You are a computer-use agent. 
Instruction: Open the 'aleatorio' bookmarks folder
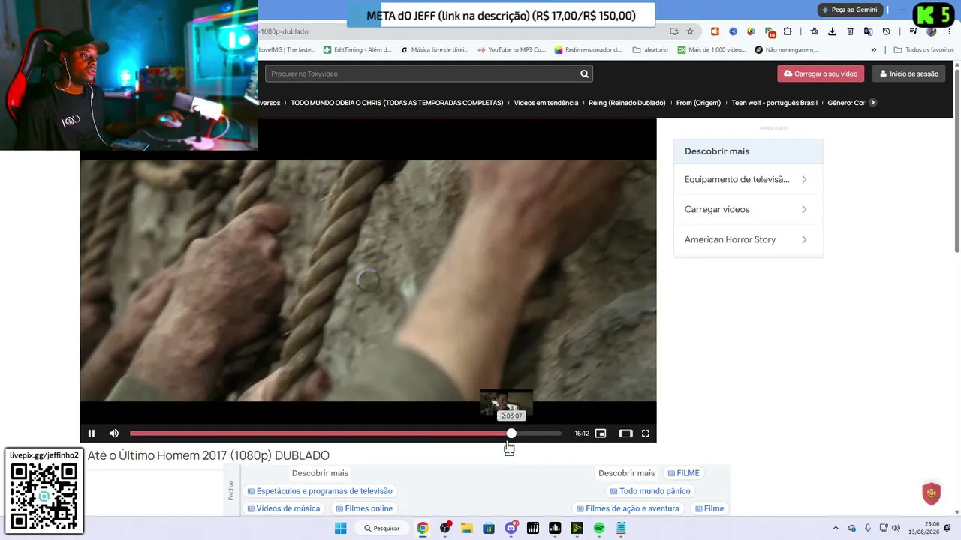(649, 50)
